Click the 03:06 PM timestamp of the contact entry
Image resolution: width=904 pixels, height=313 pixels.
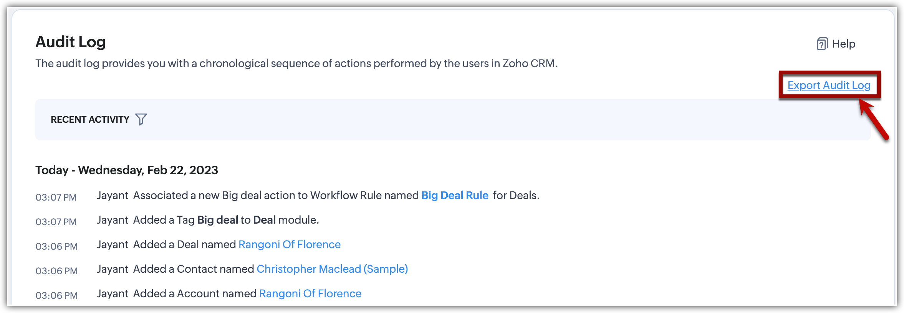pos(56,271)
